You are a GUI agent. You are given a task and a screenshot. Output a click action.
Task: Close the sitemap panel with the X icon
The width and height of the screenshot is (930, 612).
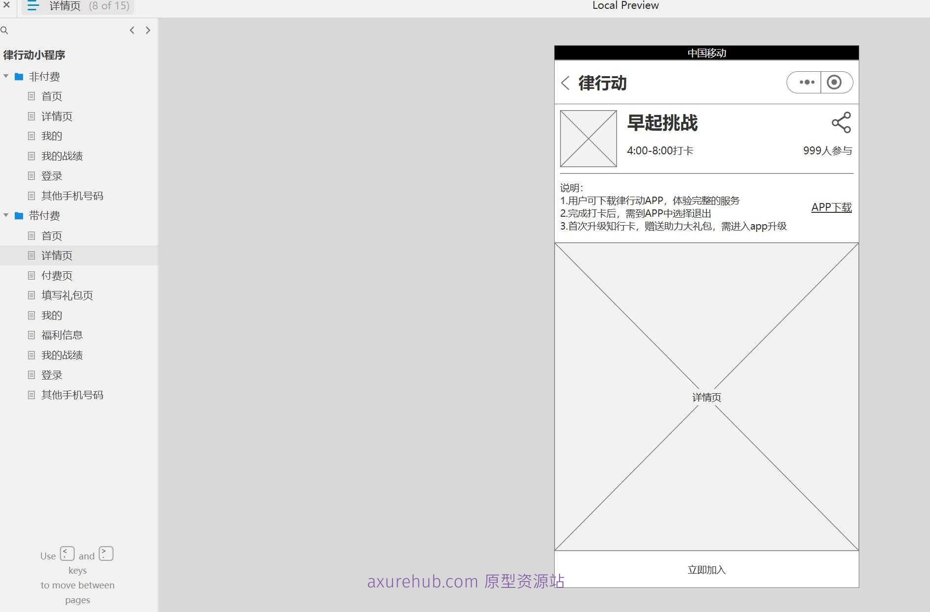6,5
